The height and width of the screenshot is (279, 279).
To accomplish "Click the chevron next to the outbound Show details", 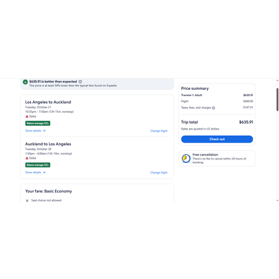I will coord(44,131).
